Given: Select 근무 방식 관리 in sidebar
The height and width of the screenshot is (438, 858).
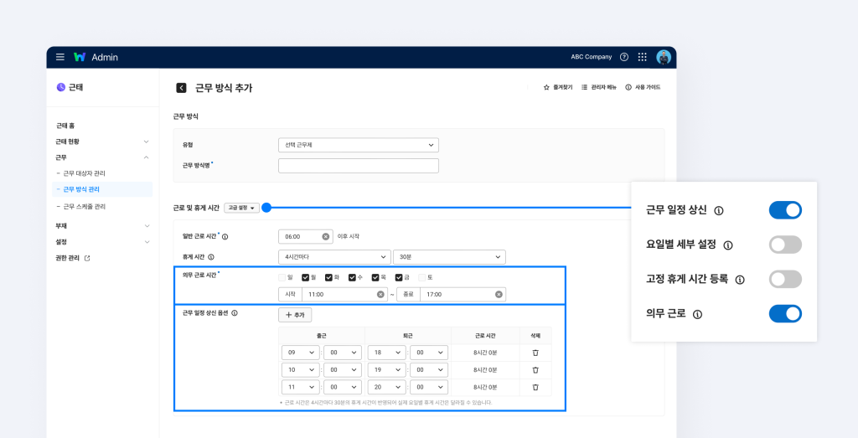Looking at the screenshot, I should pyautogui.click(x=102, y=189).
